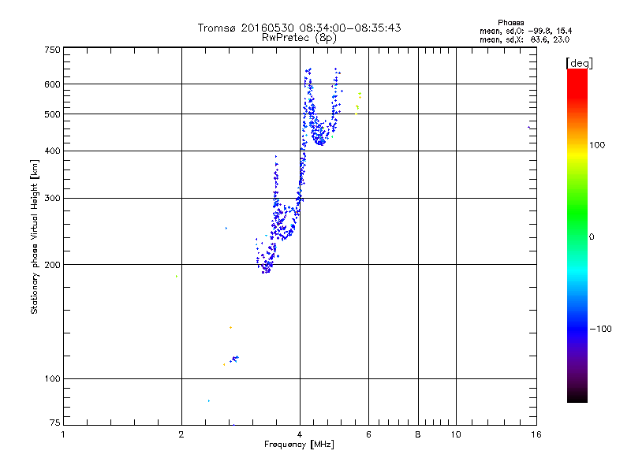631x473 pixels.
Task: Click the colorbar tick label '100'
Action: click(597, 145)
